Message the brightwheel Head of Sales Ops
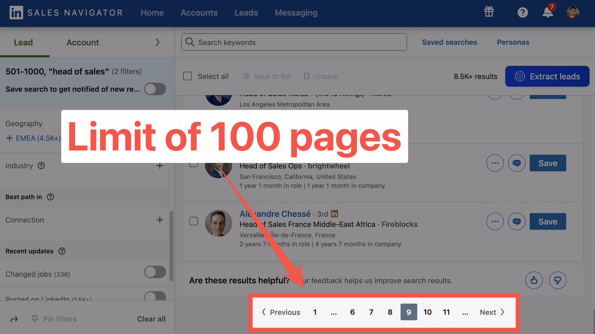This screenshot has width=595, height=334. [x=517, y=163]
